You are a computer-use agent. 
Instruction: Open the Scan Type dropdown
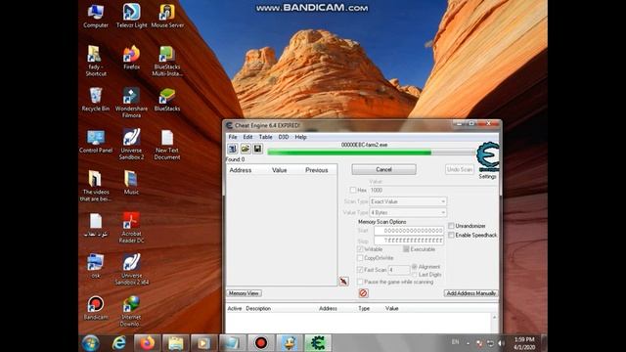(x=408, y=201)
